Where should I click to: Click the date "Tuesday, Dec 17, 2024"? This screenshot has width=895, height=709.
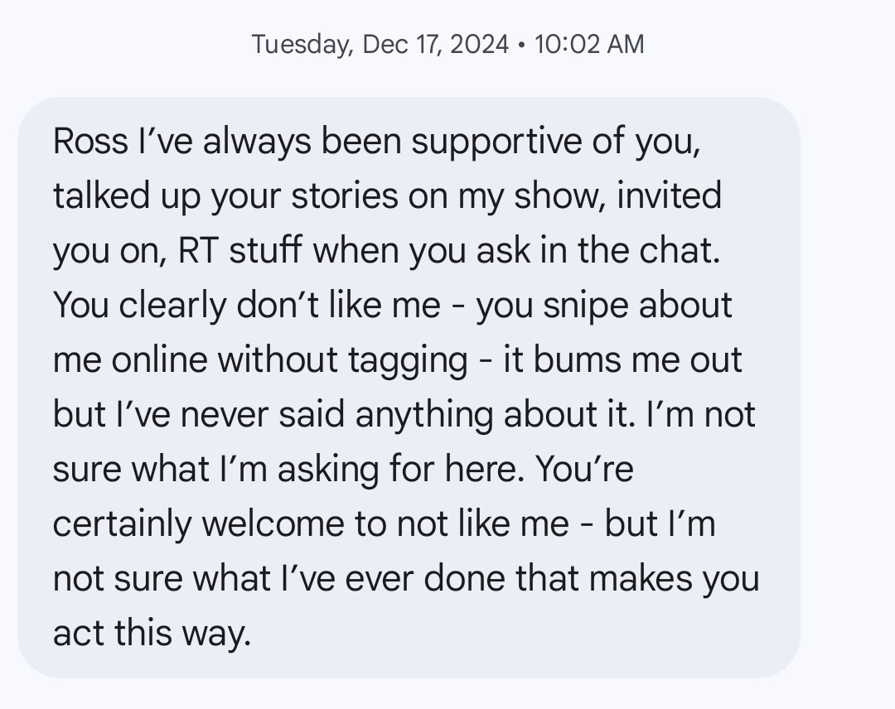380,43
